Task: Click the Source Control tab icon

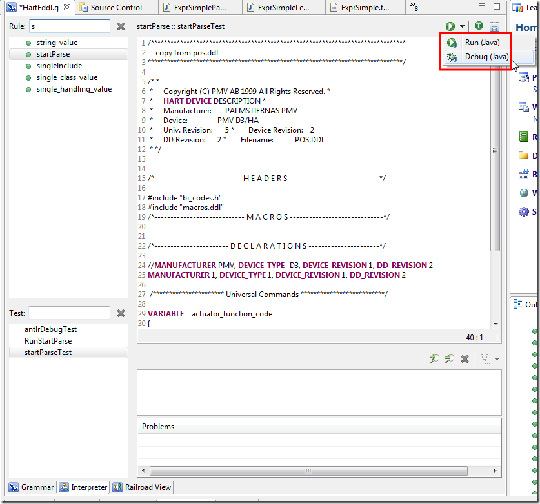Action: click(x=83, y=7)
